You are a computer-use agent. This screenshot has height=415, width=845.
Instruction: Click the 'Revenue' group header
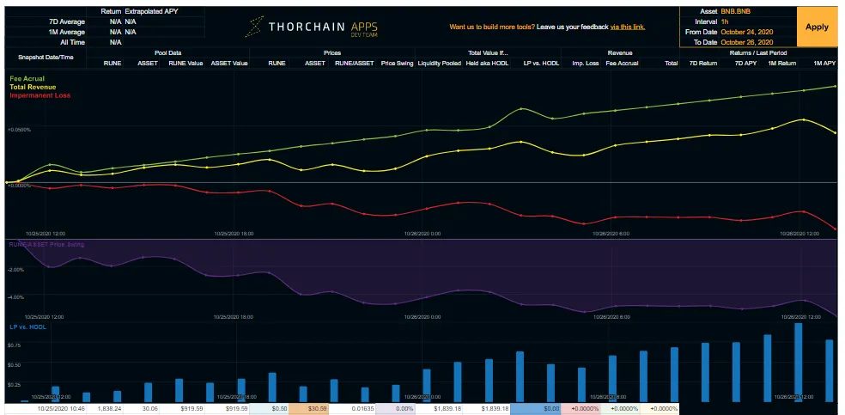point(620,52)
